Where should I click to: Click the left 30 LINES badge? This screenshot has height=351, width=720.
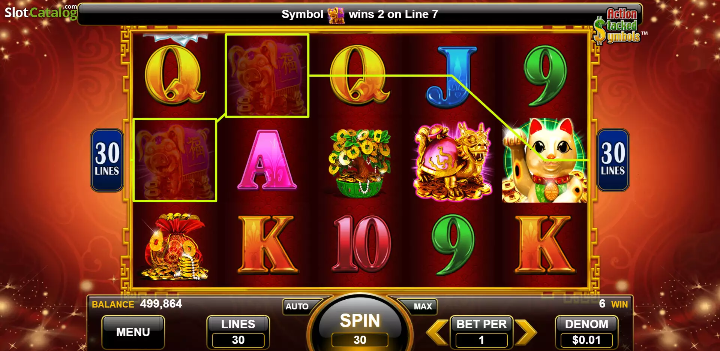[x=107, y=160]
